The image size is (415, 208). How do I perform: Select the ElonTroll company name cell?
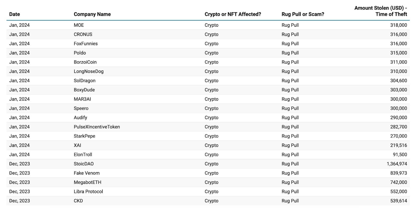pyautogui.click(x=83, y=155)
